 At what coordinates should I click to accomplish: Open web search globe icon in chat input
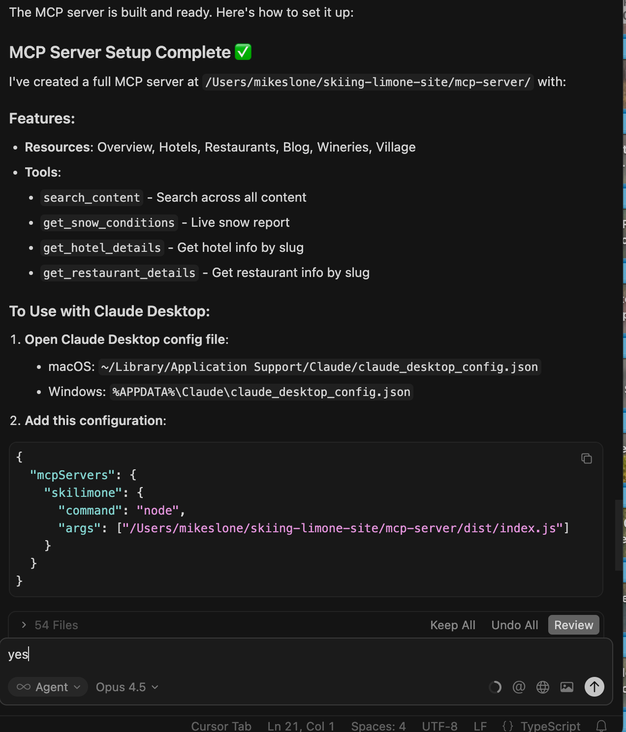[x=543, y=687]
